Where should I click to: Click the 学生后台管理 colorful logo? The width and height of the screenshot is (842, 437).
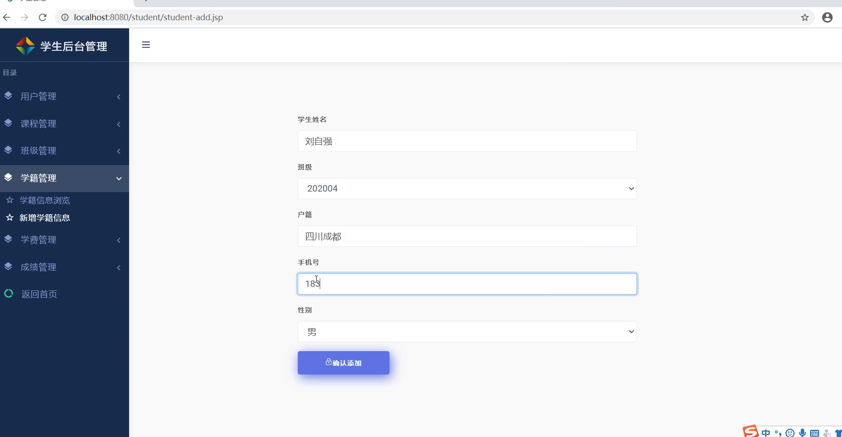click(x=25, y=46)
